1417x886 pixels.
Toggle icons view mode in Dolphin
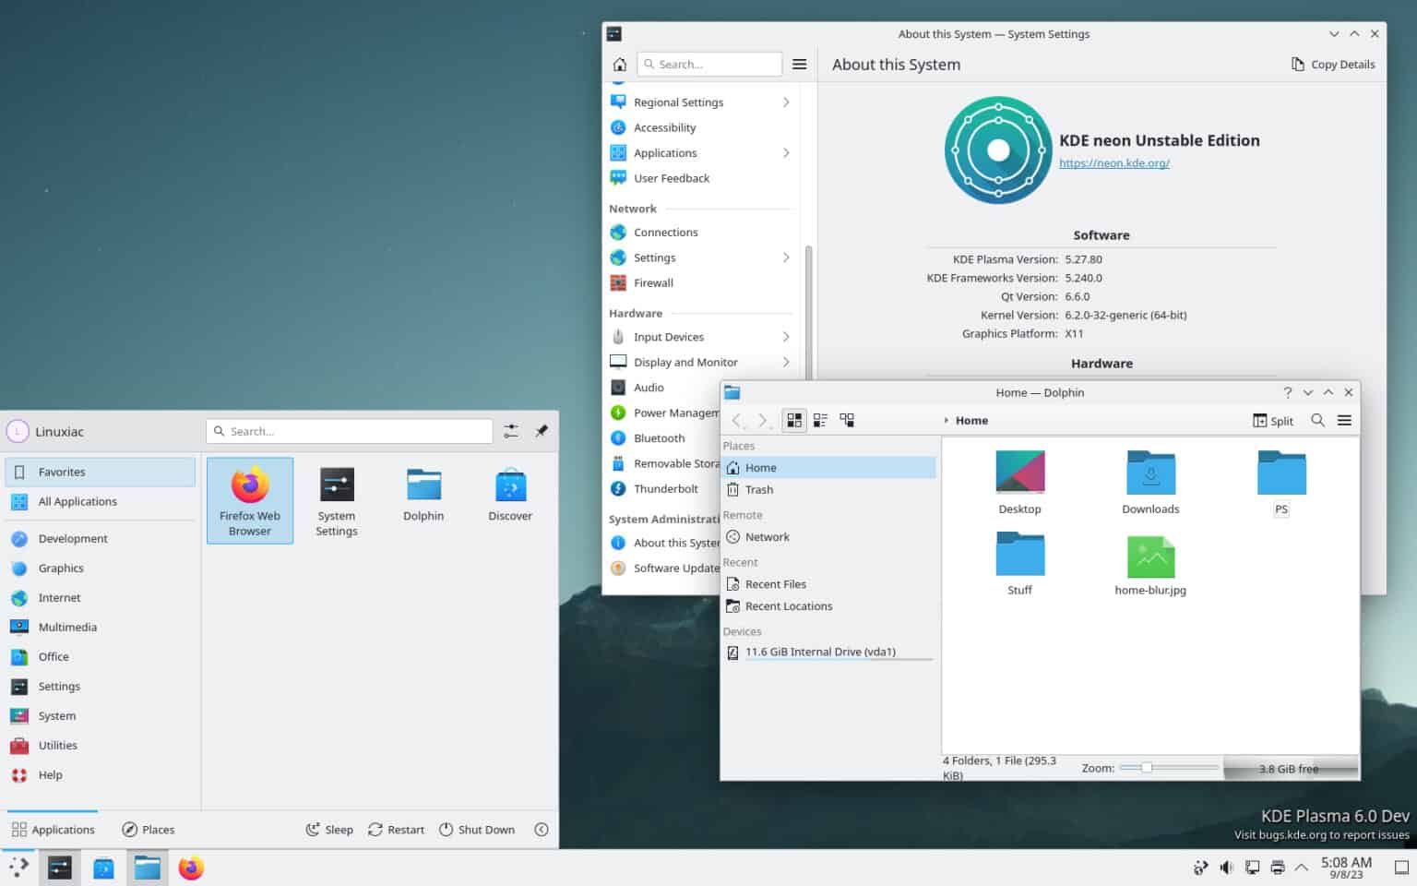[794, 420]
